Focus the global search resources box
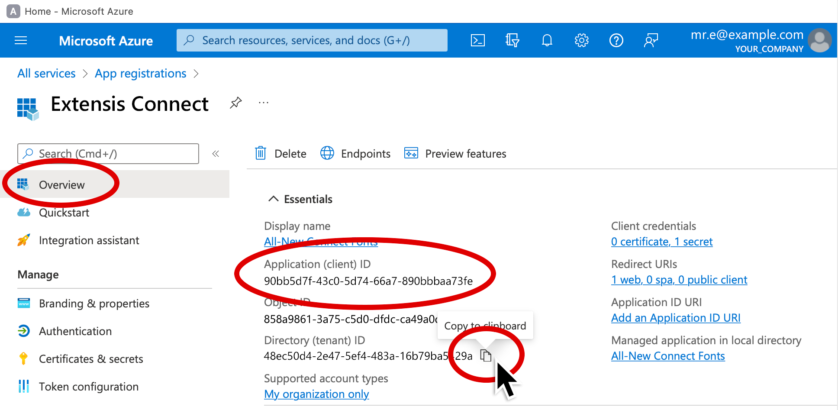This screenshot has height=410, width=838. click(x=312, y=40)
